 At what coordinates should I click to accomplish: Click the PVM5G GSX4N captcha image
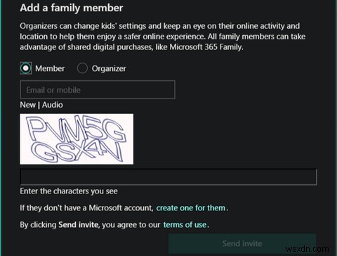coord(77,139)
